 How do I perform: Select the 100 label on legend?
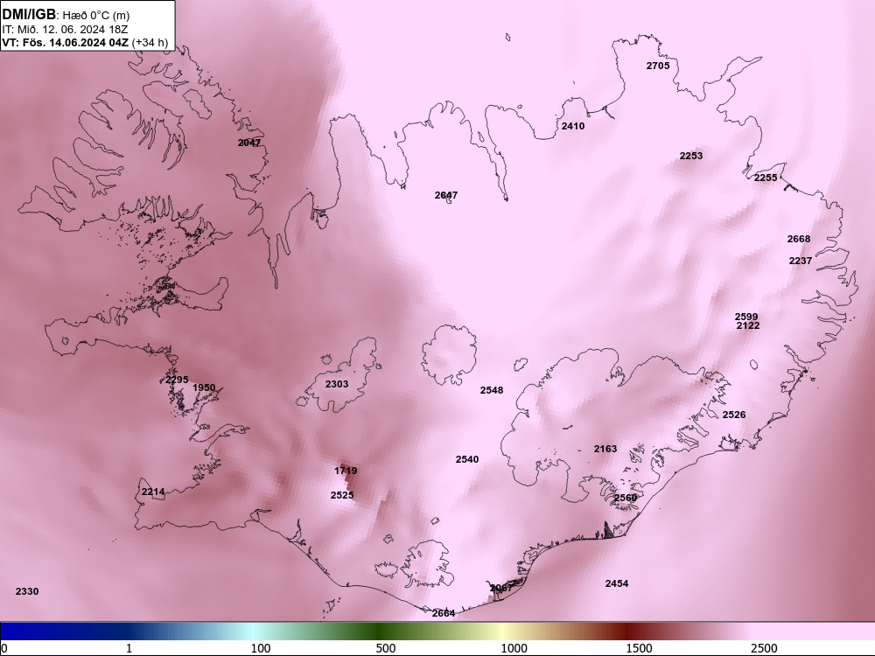pyautogui.click(x=261, y=649)
